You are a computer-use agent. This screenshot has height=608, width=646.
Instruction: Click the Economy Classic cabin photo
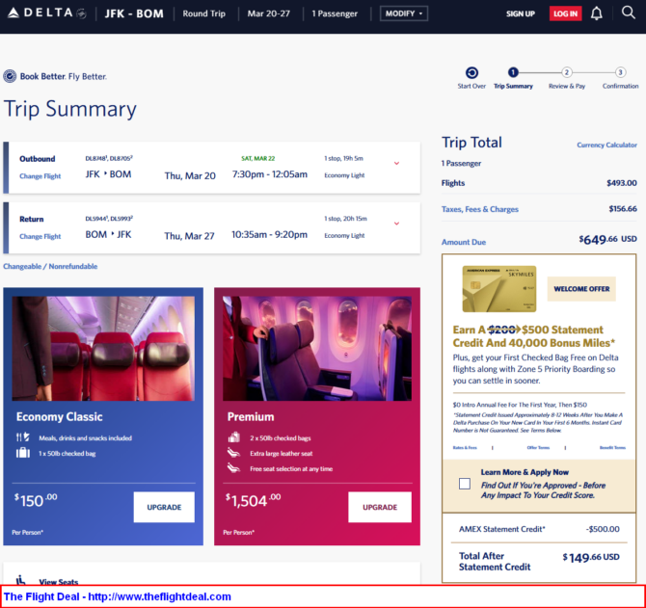[103, 348]
